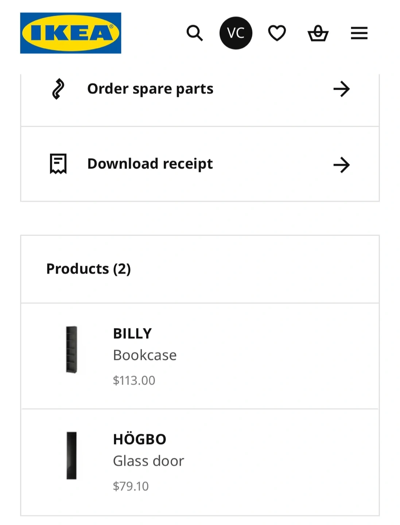The height and width of the screenshot is (525, 400).
Task: Open the BILLY bookcase thumbnail image
Action: pos(71,350)
